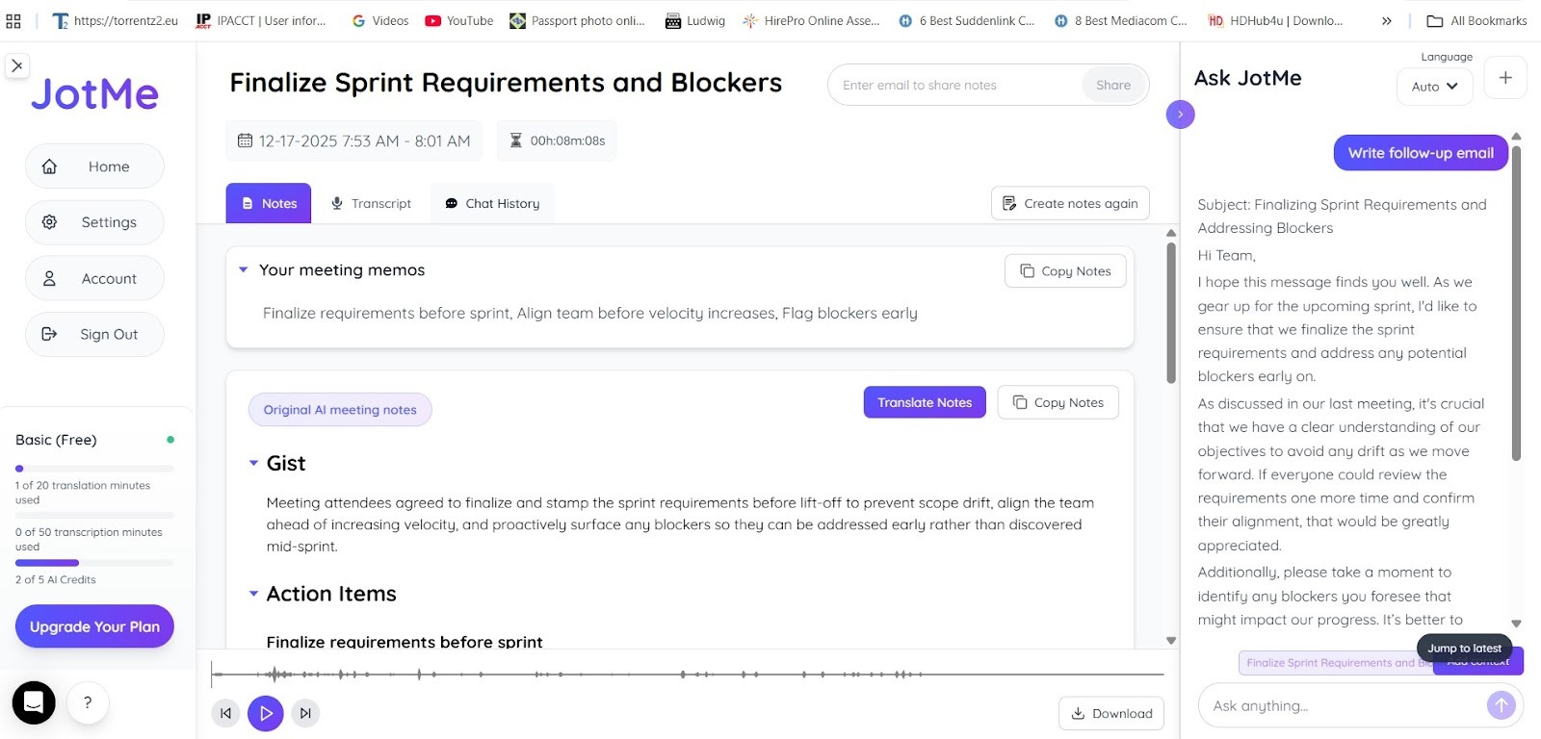Open Passport photo online bookmark
The height and width of the screenshot is (739, 1541).
pyautogui.click(x=577, y=20)
